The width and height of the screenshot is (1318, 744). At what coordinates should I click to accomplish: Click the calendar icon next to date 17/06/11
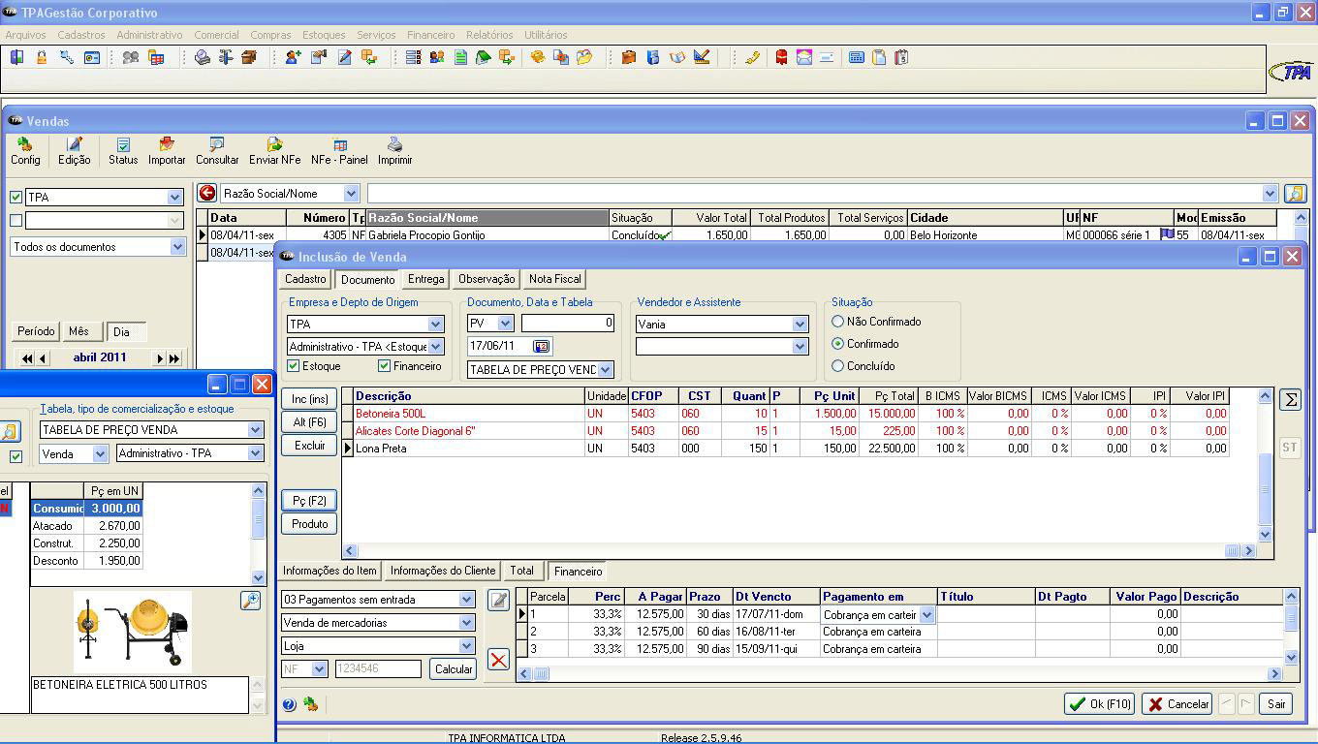point(541,346)
